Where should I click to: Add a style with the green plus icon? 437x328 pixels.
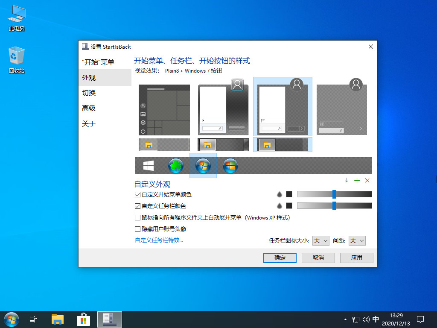tap(357, 181)
